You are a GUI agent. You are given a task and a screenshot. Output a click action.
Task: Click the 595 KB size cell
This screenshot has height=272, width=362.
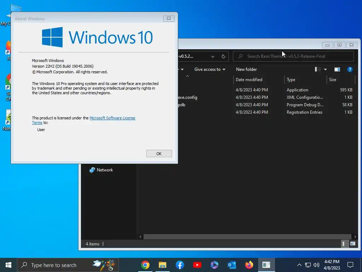pyautogui.click(x=346, y=90)
